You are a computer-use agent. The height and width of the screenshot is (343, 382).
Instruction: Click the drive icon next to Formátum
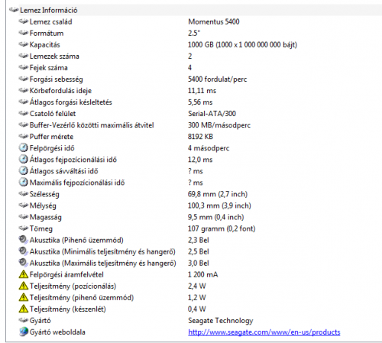tap(24, 33)
